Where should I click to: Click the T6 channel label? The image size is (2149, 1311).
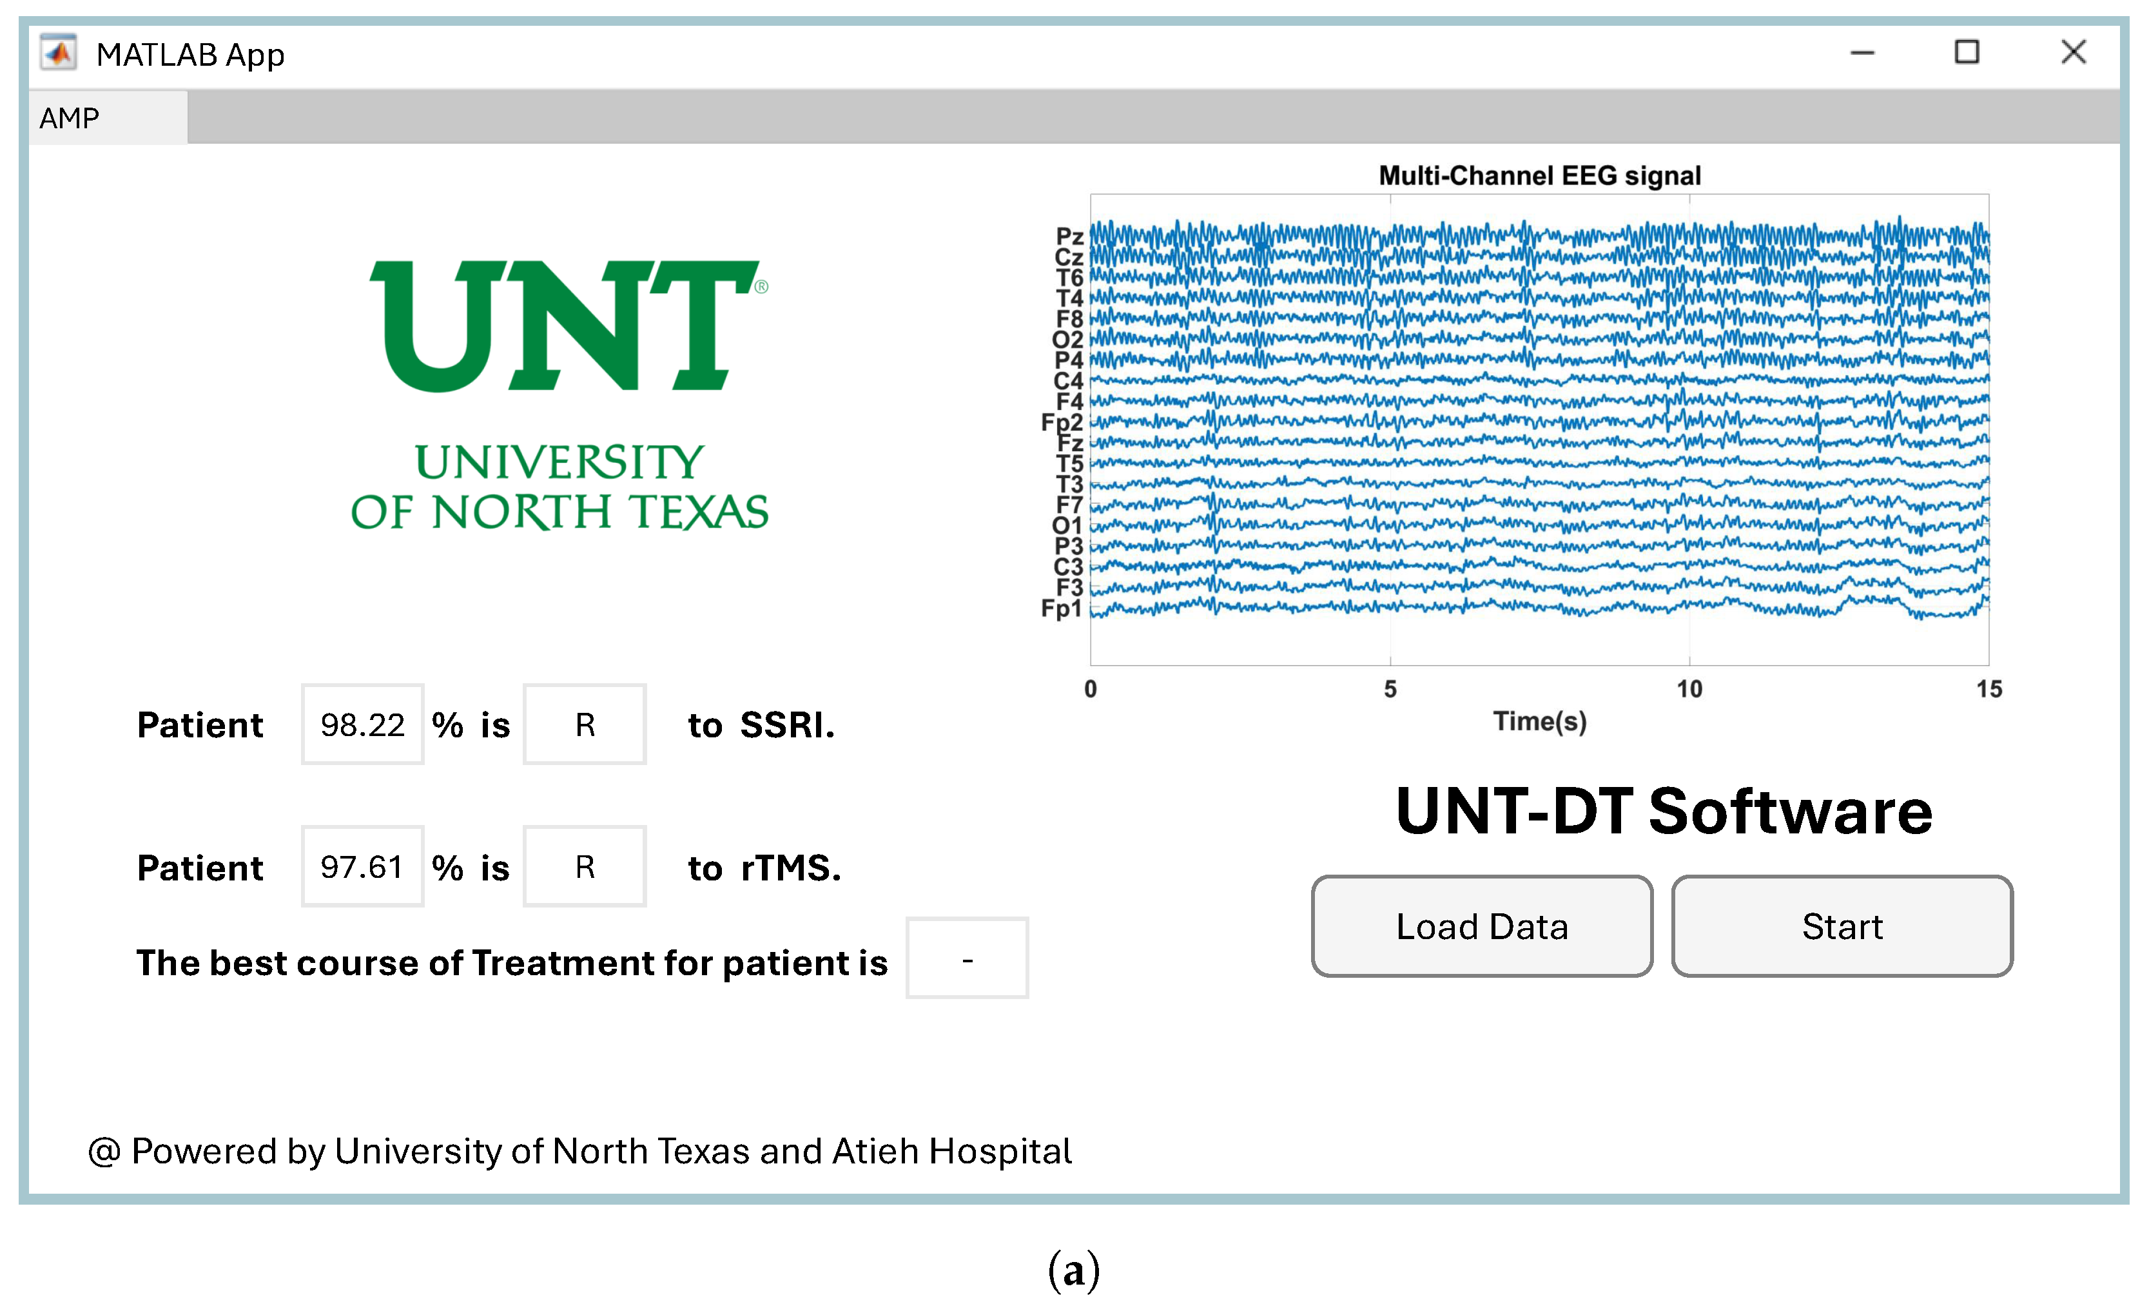(1069, 277)
